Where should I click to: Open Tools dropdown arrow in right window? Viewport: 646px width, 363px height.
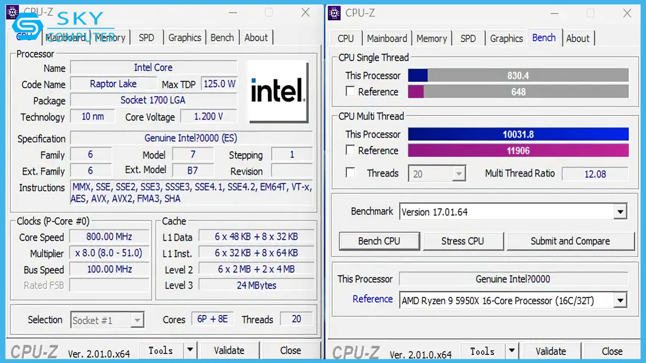click(x=512, y=351)
